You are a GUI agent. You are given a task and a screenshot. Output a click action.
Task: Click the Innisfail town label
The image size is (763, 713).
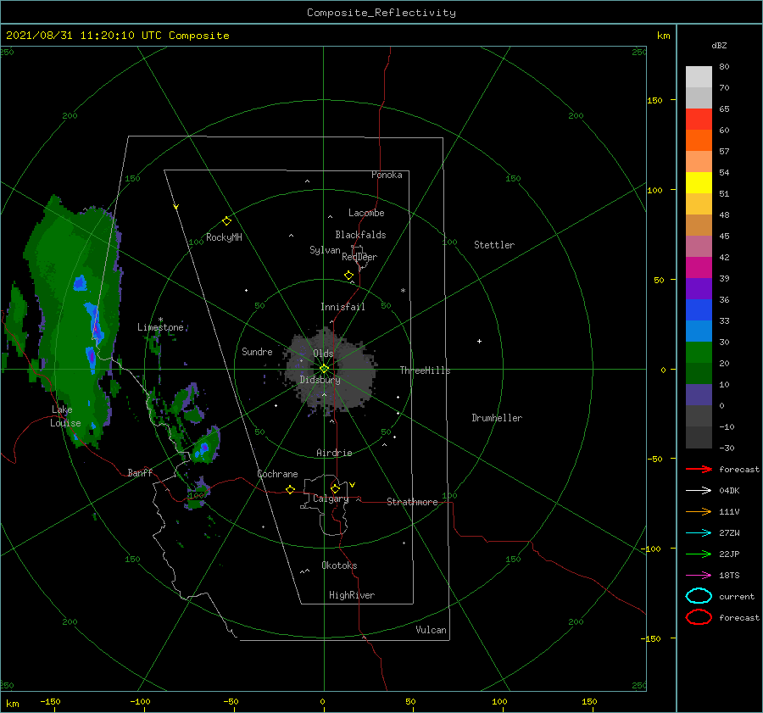(x=343, y=307)
